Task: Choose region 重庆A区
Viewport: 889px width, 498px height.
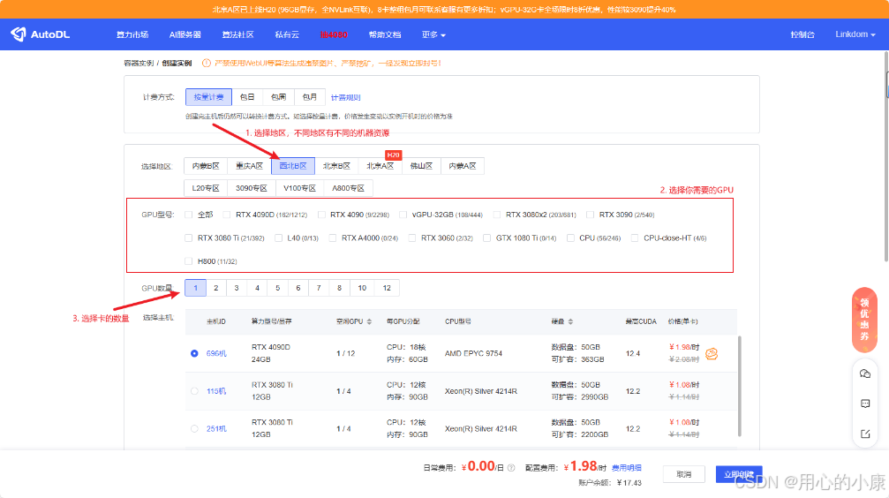Action: point(250,166)
